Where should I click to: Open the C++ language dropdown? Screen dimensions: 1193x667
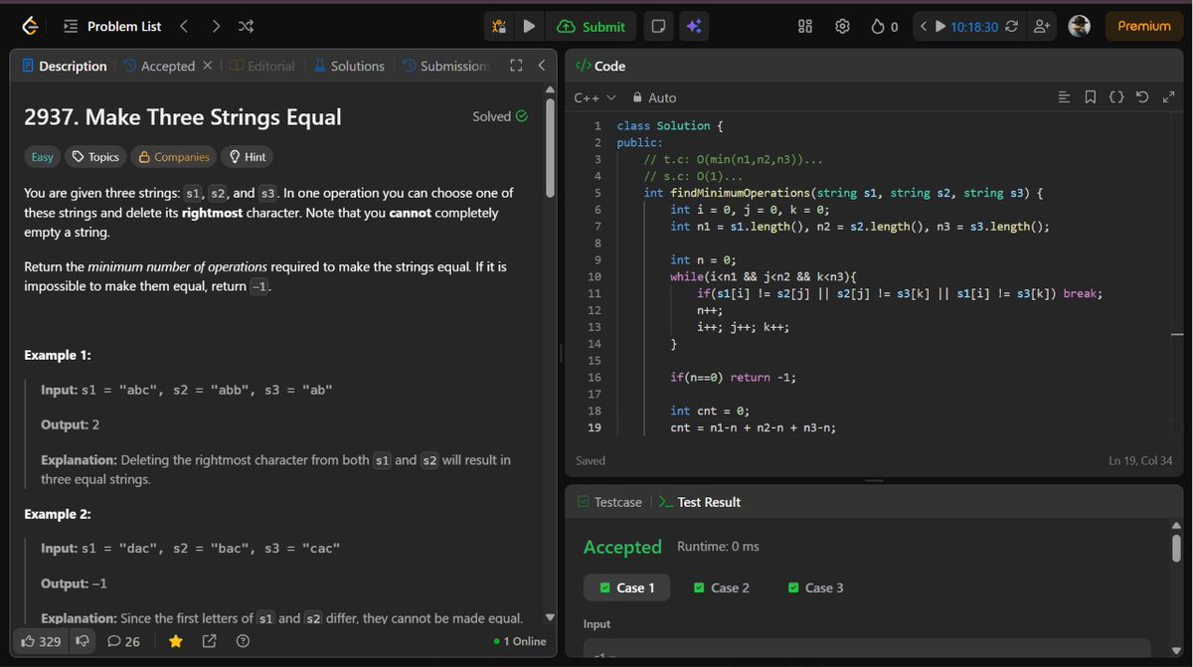[596, 97]
